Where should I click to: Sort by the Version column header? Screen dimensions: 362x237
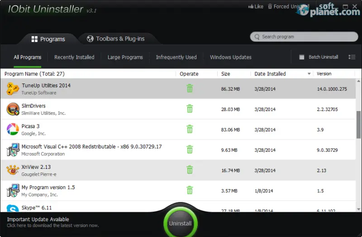point(324,74)
